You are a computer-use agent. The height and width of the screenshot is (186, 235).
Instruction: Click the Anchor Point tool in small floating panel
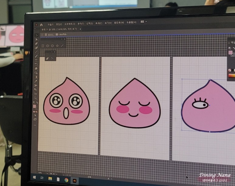coord(52,58)
